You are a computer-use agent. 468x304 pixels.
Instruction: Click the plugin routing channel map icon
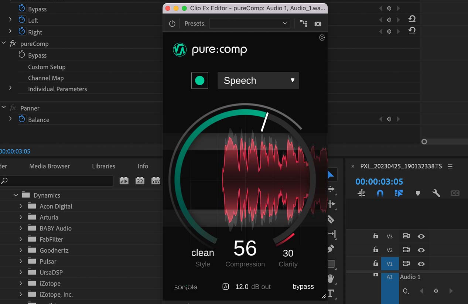click(304, 24)
